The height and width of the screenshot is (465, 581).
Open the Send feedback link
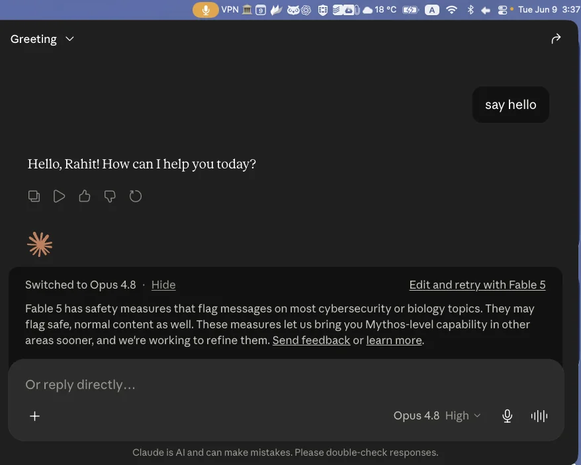[311, 340]
